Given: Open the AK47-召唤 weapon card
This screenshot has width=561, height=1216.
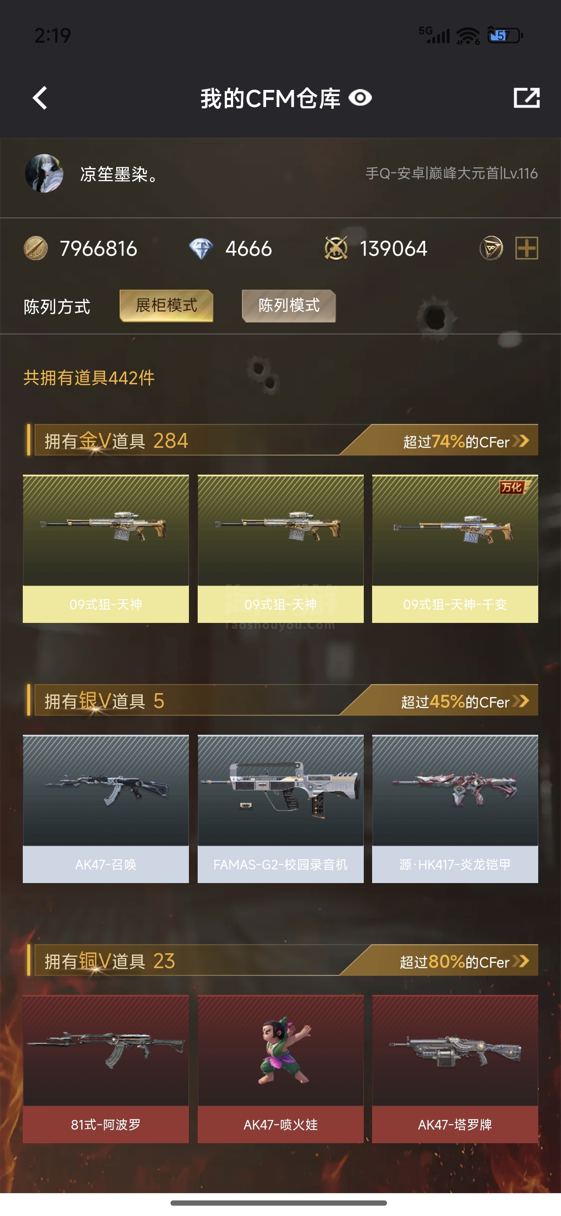Looking at the screenshot, I should [106, 808].
